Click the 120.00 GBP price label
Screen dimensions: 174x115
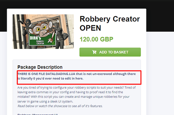(96, 39)
